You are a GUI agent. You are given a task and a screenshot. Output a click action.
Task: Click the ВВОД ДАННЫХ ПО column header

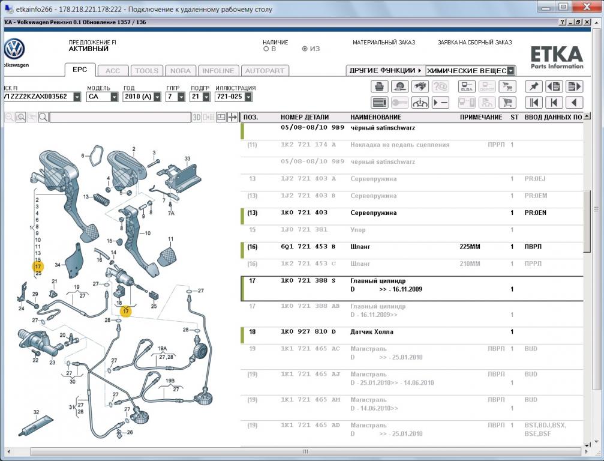[x=554, y=117]
